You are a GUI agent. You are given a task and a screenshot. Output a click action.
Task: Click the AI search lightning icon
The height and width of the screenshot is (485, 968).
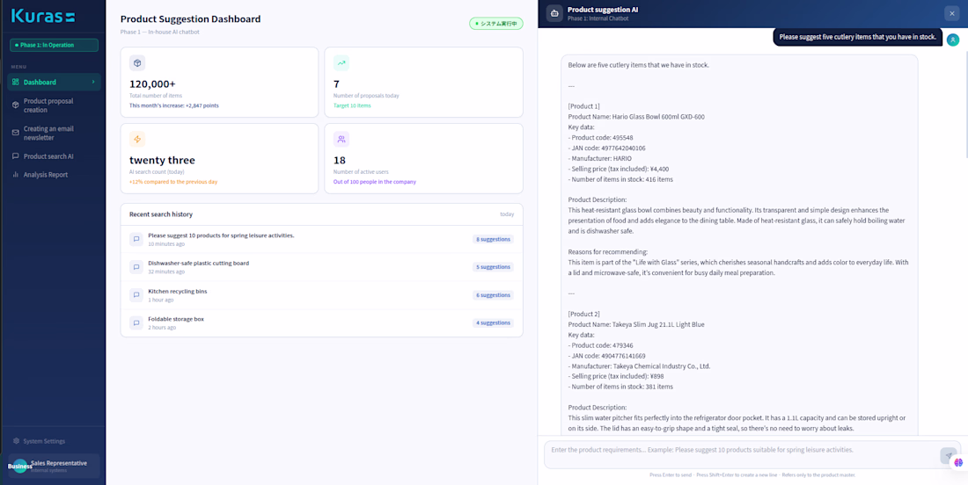tap(137, 140)
